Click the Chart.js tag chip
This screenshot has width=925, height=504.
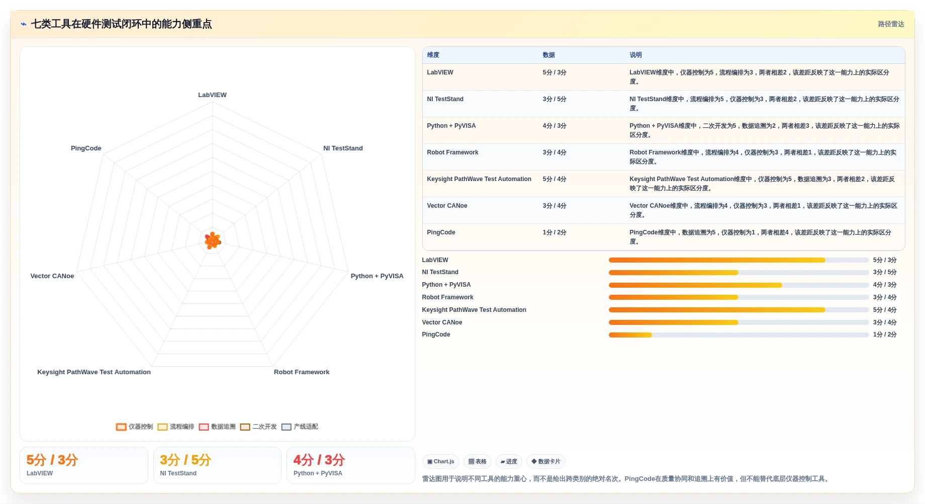coord(440,462)
